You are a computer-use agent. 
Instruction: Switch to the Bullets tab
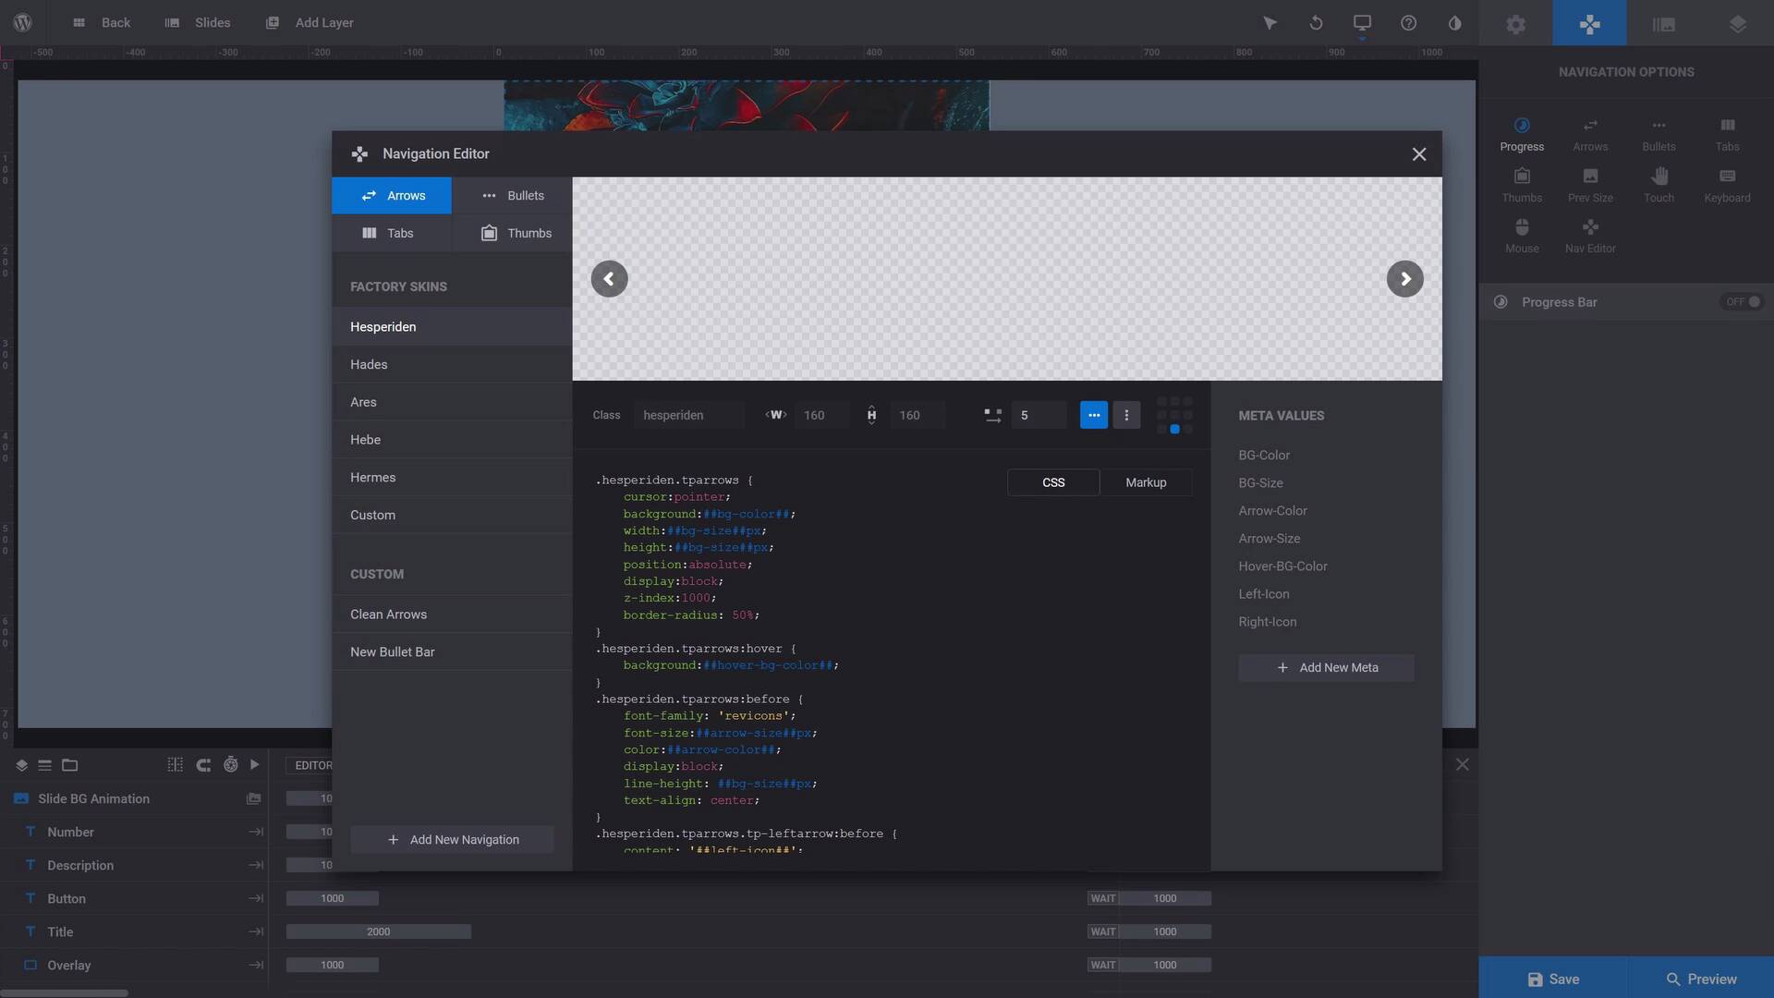coord(513,196)
